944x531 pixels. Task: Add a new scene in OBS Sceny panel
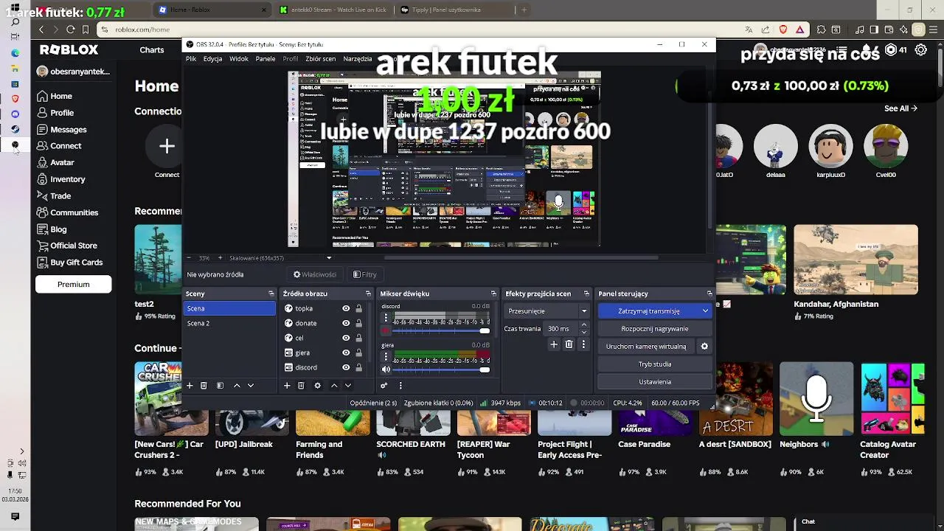click(190, 386)
